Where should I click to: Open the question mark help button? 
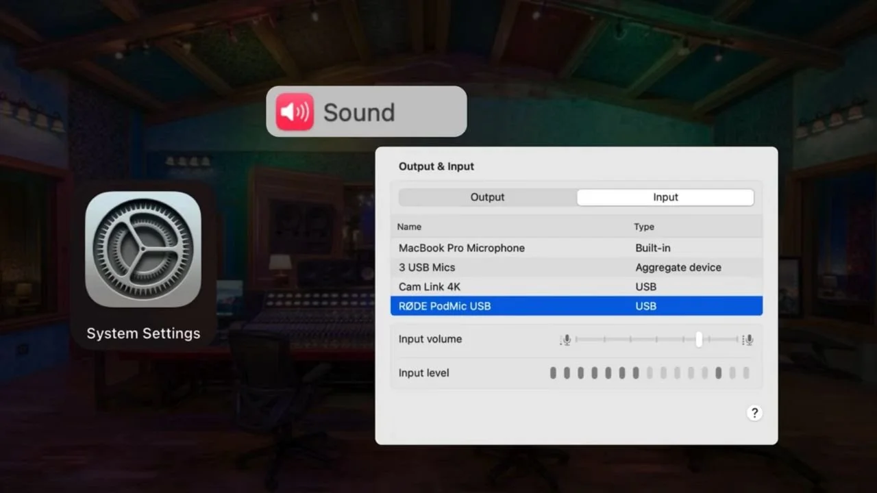(754, 413)
